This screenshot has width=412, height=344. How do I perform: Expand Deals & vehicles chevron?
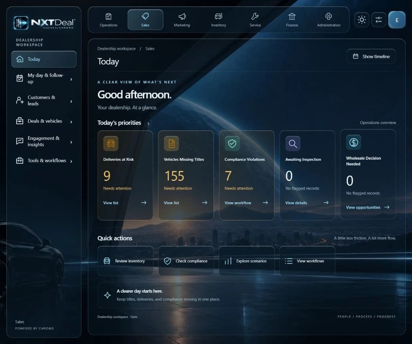(71, 122)
